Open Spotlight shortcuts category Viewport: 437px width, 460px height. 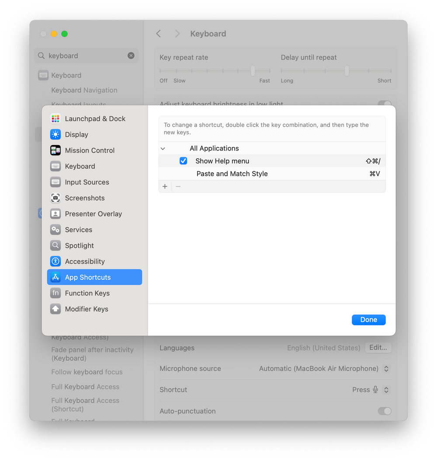[x=94, y=245]
